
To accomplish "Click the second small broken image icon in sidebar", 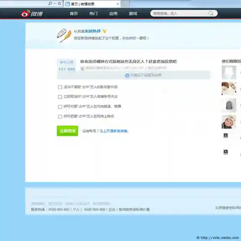I will 225,152.
